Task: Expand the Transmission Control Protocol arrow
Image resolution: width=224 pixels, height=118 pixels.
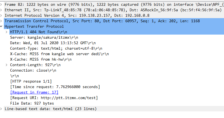Action: [1, 21]
